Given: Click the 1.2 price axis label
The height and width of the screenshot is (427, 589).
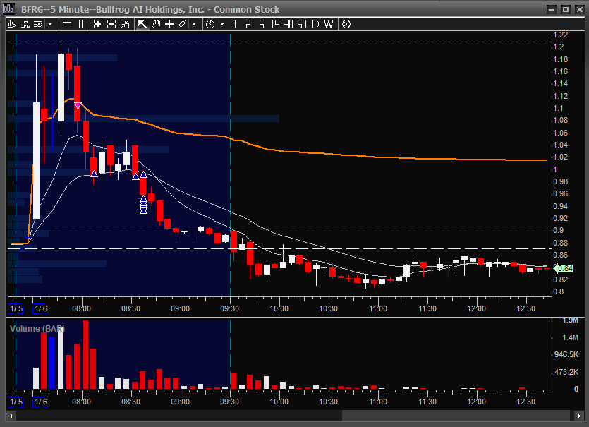Looking at the screenshot, I should click(x=559, y=47).
